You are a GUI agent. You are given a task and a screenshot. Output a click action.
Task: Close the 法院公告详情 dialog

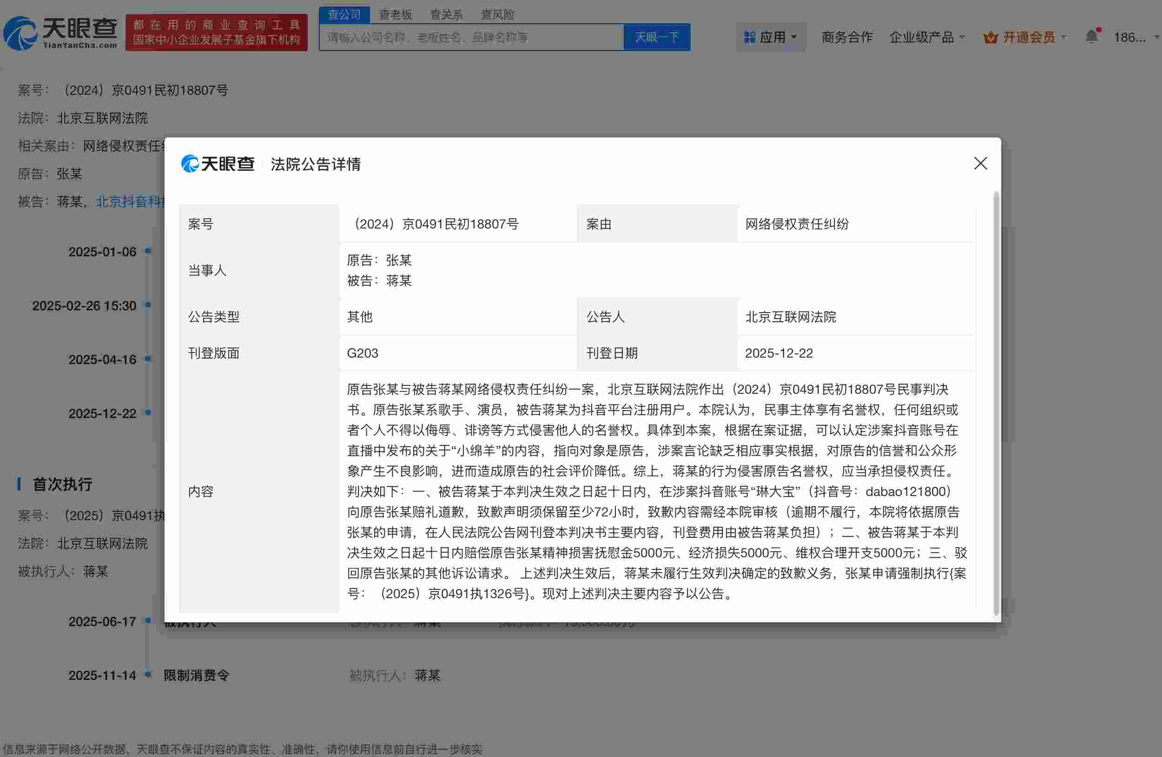click(x=980, y=164)
